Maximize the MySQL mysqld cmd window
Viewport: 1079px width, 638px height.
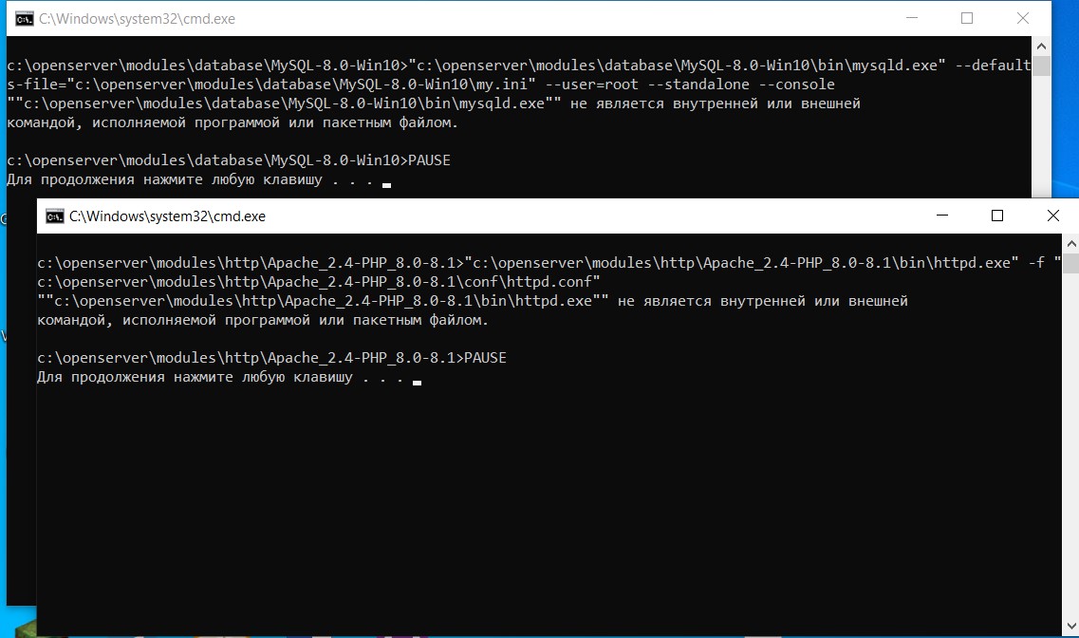point(966,19)
